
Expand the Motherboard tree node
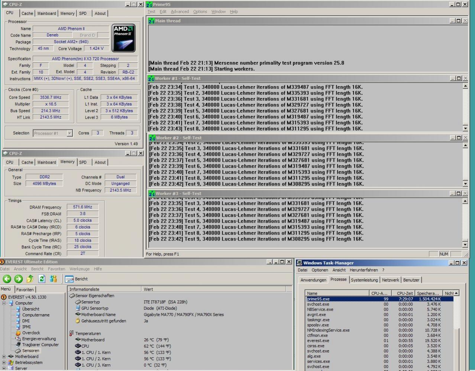pos(4,357)
